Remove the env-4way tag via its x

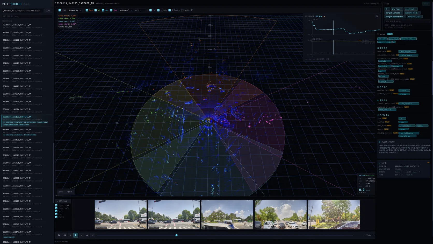[x=401, y=9]
